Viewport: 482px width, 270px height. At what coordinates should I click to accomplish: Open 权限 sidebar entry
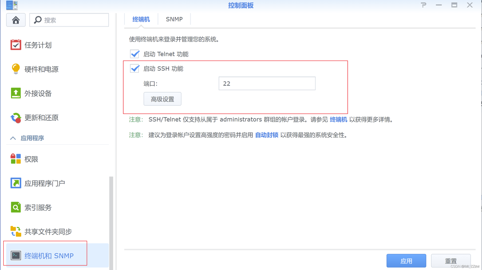[x=57, y=159]
